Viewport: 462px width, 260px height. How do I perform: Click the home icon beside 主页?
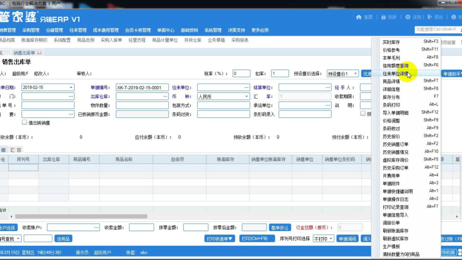point(358,17)
